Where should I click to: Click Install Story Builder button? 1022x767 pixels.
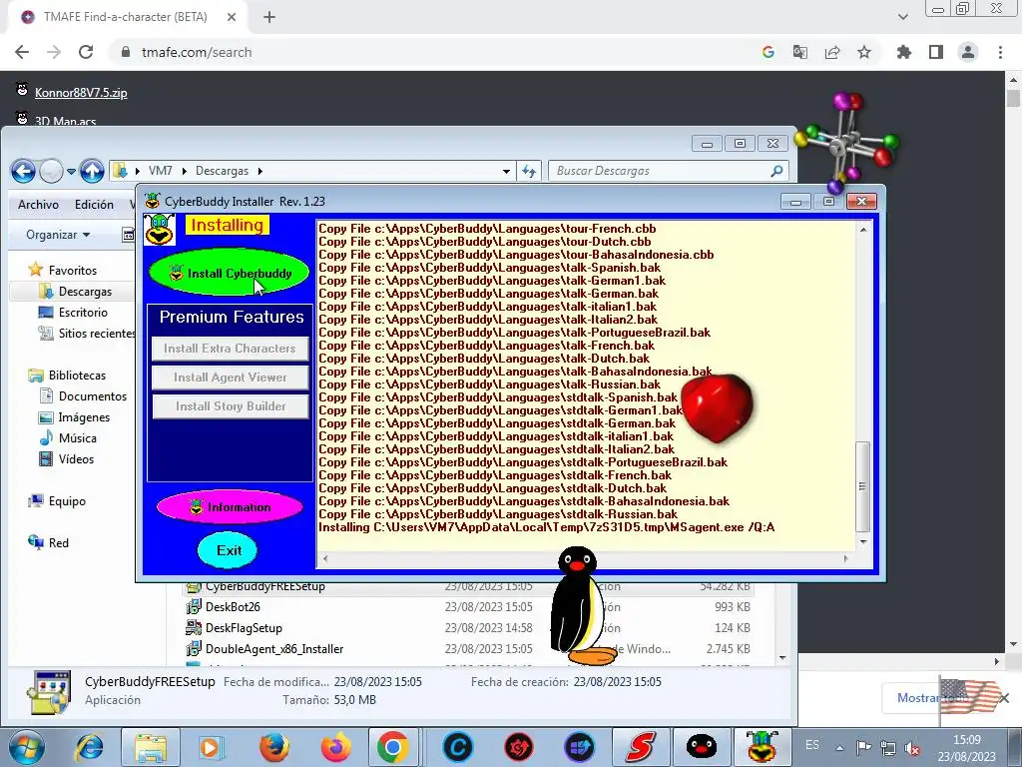coord(230,406)
